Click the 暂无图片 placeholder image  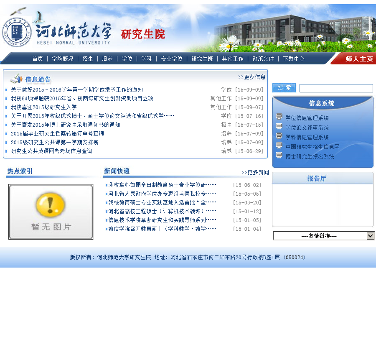[51, 212]
